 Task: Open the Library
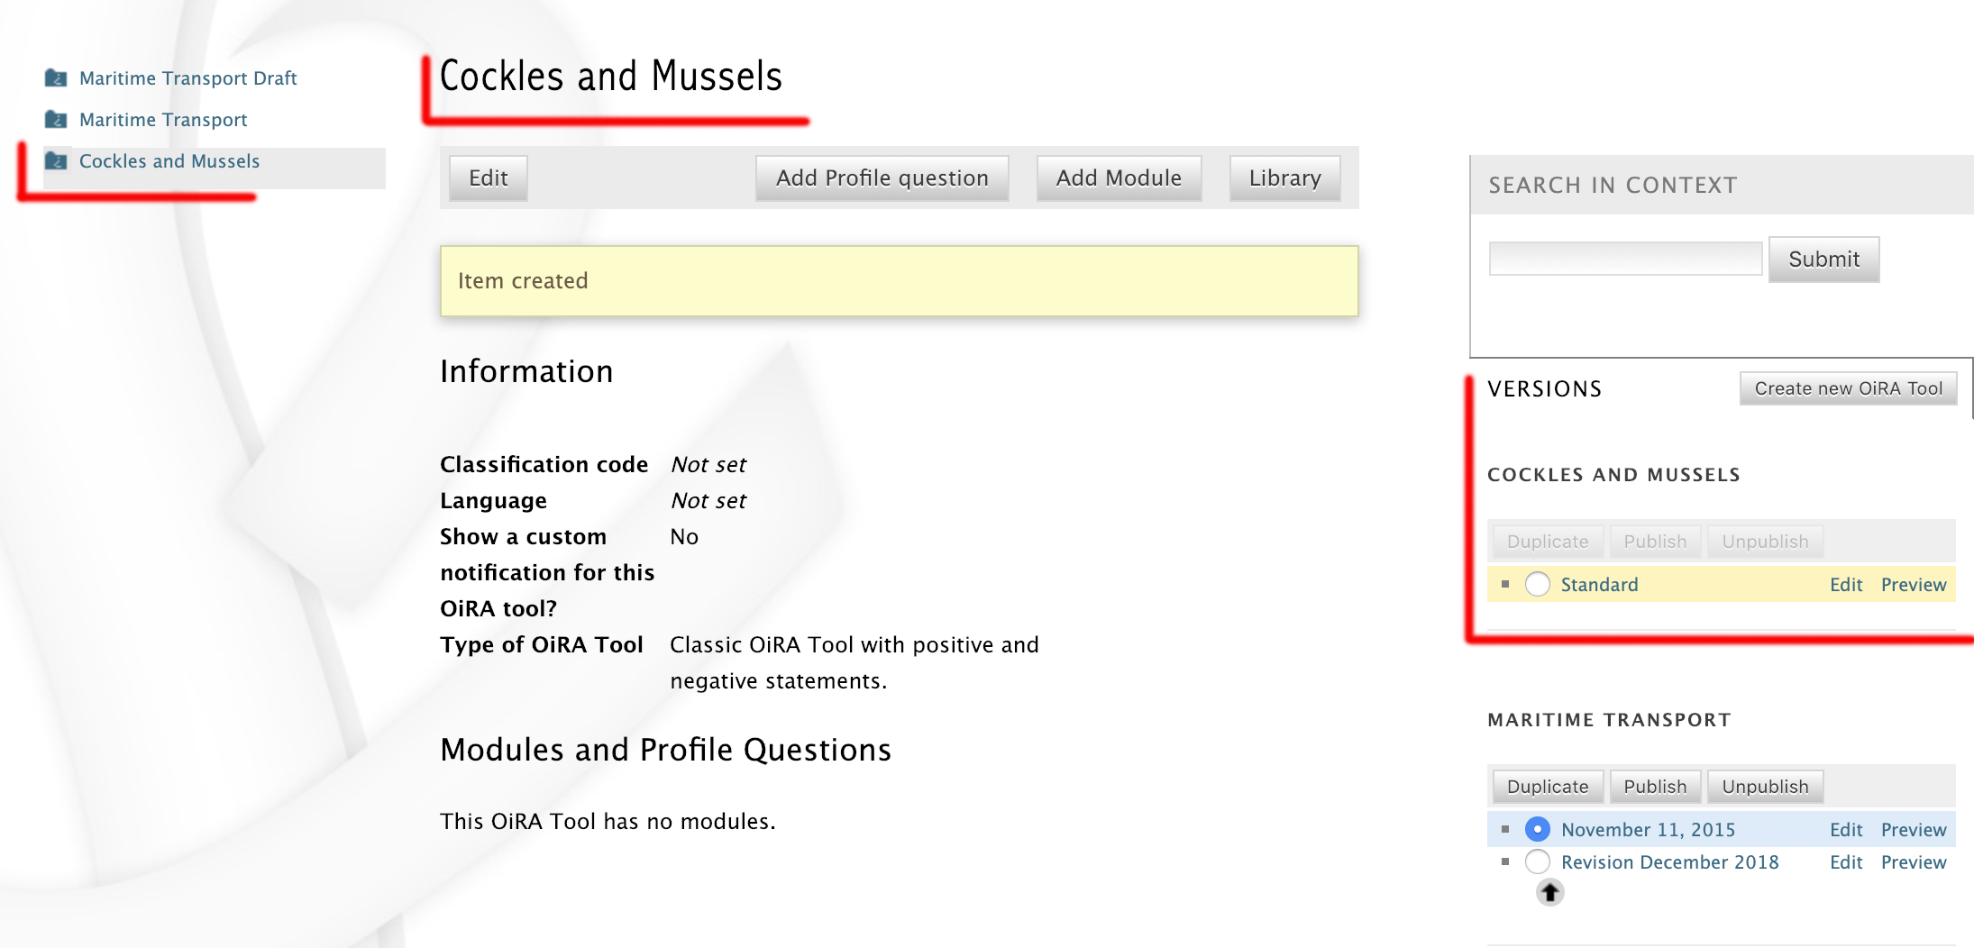(1284, 178)
